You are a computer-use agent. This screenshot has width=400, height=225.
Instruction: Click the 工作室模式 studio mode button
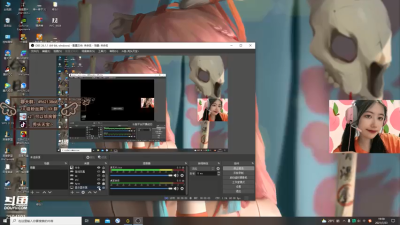click(238, 182)
